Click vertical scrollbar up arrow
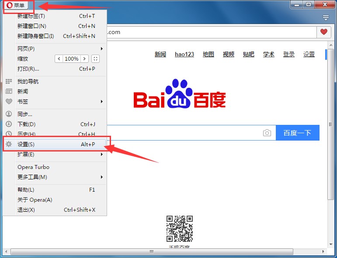337x258 pixels. click(x=331, y=45)
